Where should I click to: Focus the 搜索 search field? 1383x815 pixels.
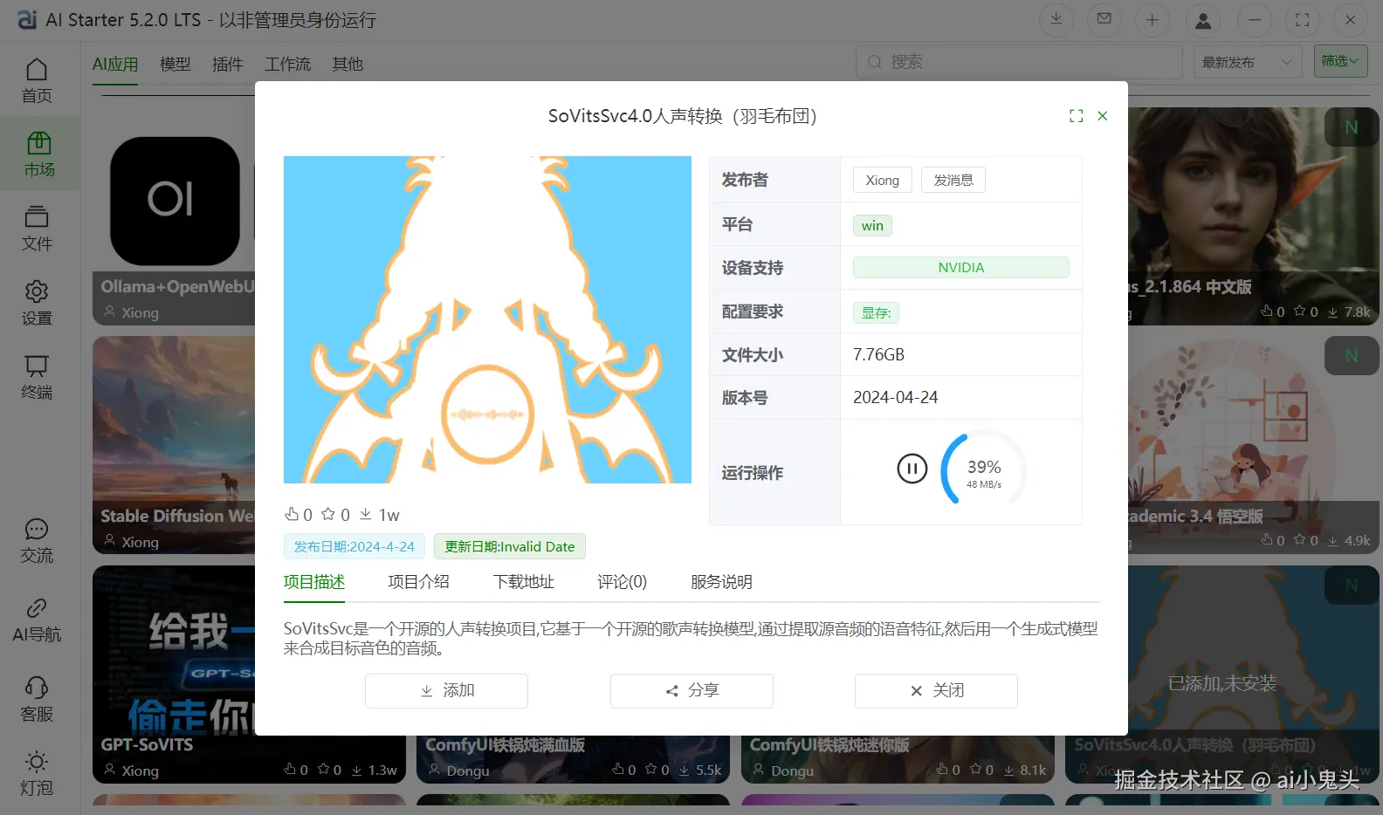coord(1020,62)
